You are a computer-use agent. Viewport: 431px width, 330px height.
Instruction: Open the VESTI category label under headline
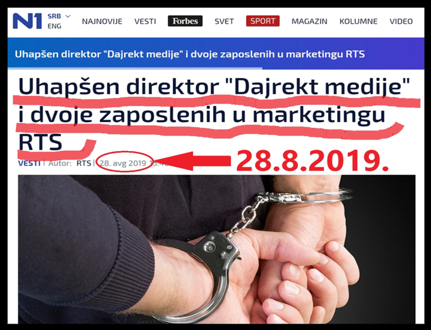tap(29, 163)
